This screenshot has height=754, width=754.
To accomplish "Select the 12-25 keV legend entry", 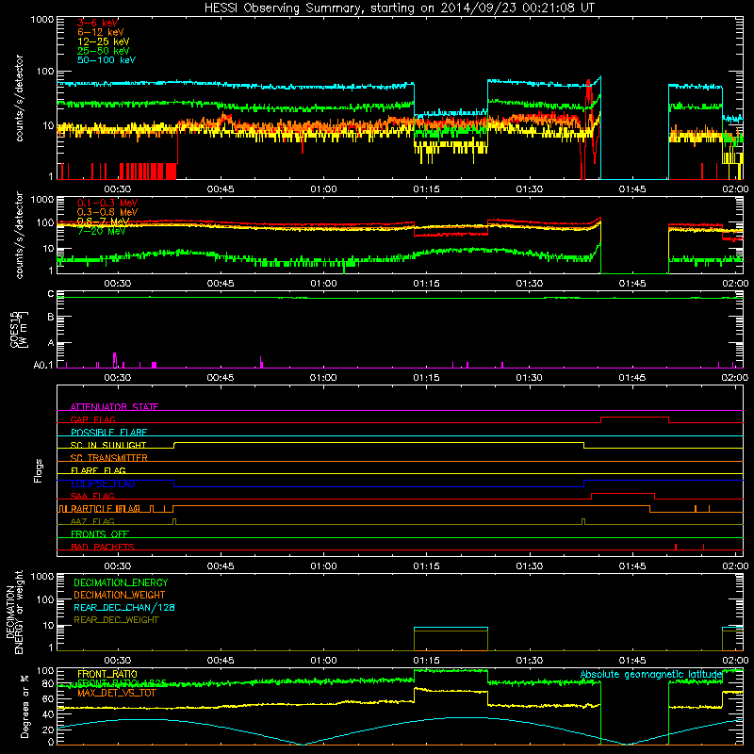I will tap(103, 41).
